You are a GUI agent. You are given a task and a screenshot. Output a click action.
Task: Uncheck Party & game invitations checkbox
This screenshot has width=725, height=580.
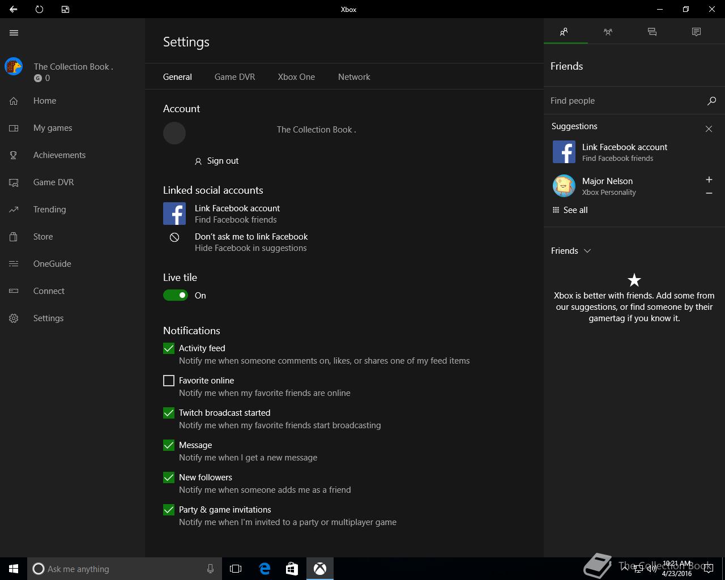[169, 510]
